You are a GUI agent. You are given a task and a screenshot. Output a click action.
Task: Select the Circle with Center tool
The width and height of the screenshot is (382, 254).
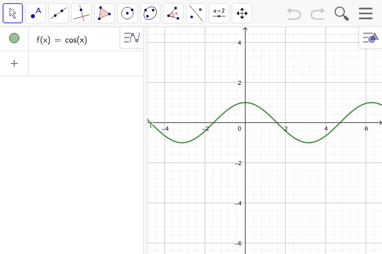127,13
